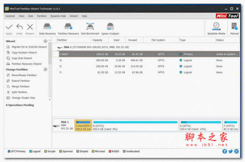
Task: Sort by Capacity column header
Action: [100, 40]
